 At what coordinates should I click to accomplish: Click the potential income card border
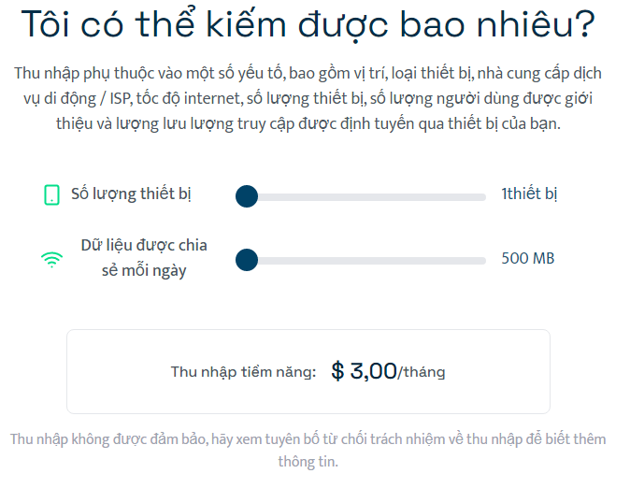(x=308, y=330)
